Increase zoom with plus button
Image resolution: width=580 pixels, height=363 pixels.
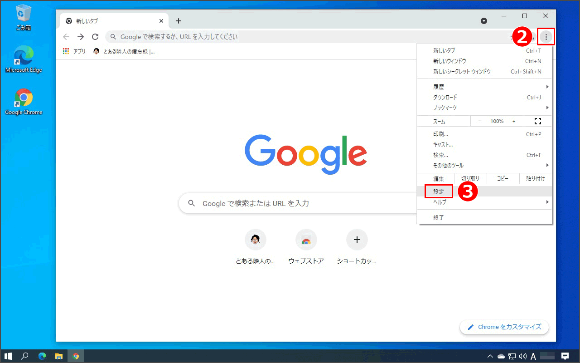click(514, 121)
